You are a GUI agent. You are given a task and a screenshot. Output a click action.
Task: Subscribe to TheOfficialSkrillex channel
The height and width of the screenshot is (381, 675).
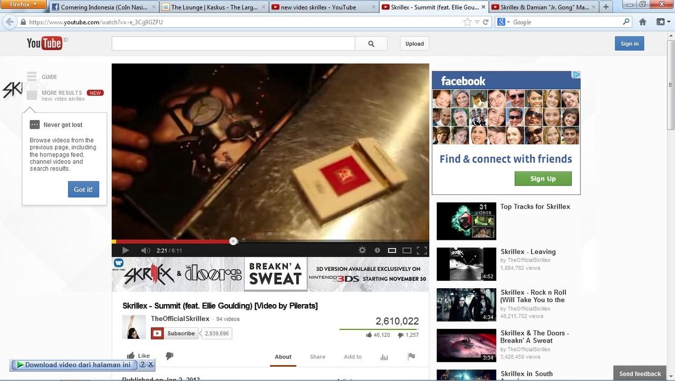[175, 333]
